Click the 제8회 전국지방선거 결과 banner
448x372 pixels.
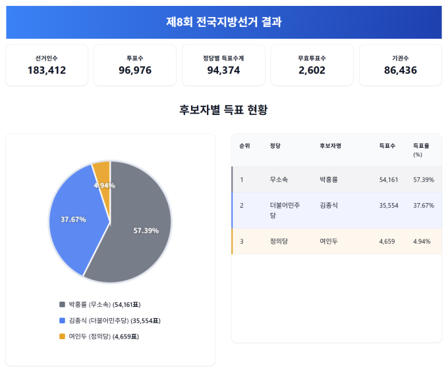coord(223,22)
